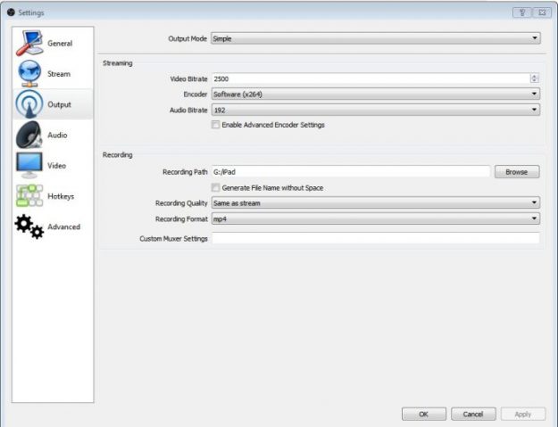Click the Streaming section heading

[x=118, y=63]
